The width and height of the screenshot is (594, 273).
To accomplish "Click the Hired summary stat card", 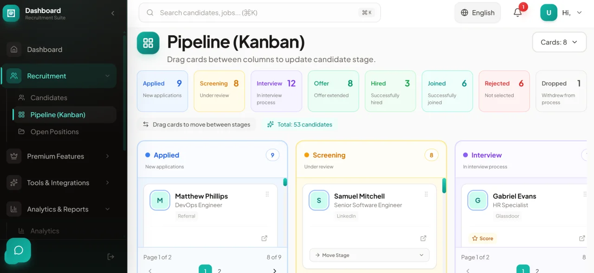I will click(390, 91).
